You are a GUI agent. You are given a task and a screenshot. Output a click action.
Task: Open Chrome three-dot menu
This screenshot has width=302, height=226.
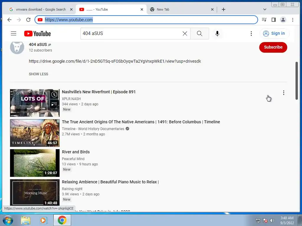[293, 20]
